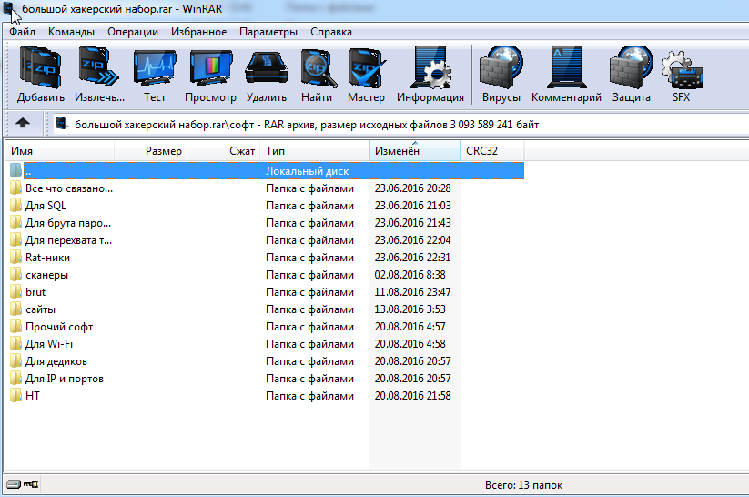Select the 'Для перехвата т...' folder
The image size is (749, 497).
pyautogui.click(x=68, y=240)
